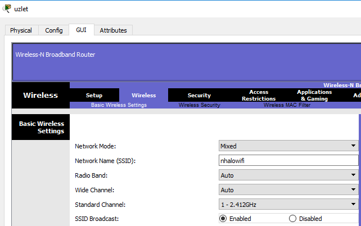Image resolution: width=361 pixels, height=226 pixels.
Task: Click the large 'Wireless' section heading
Action: pyautogui.click(x=40, y=95)
